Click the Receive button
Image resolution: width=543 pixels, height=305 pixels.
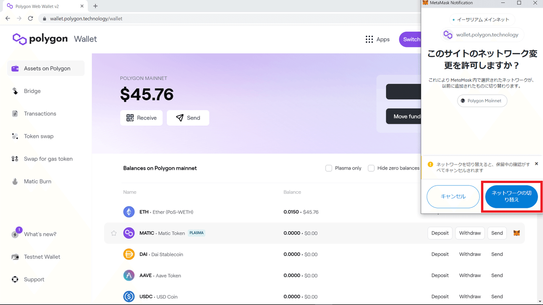pyautogui.click(x=141, y=118)
